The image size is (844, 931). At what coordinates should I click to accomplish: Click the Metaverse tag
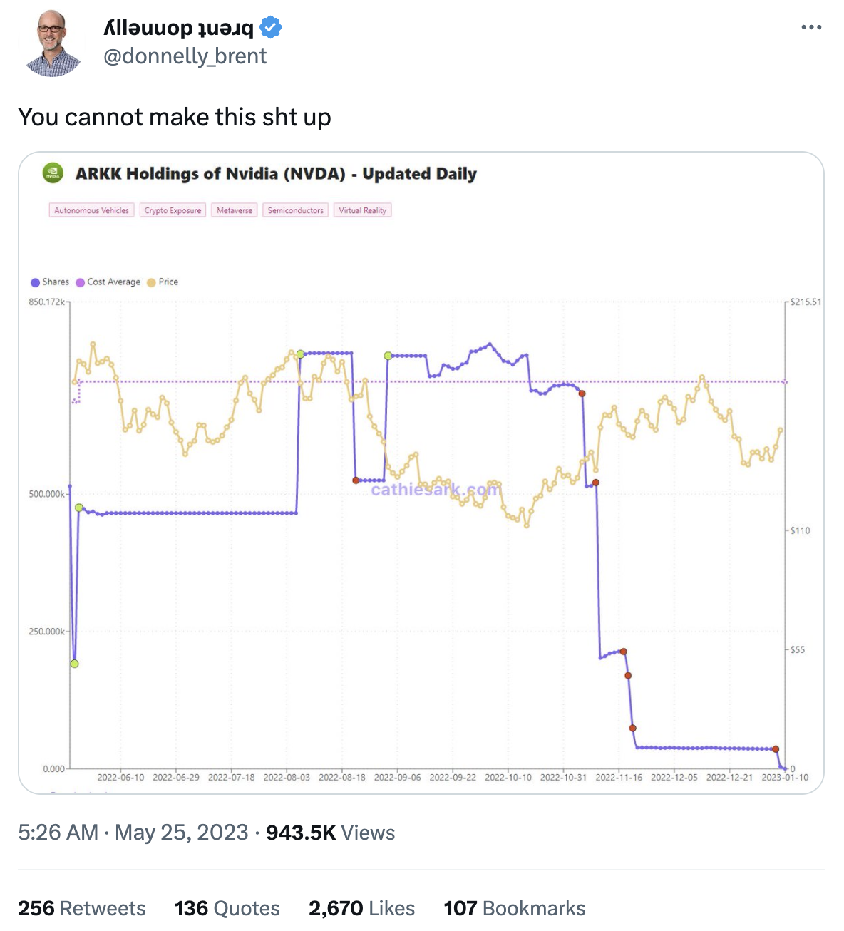coord(235,210)
